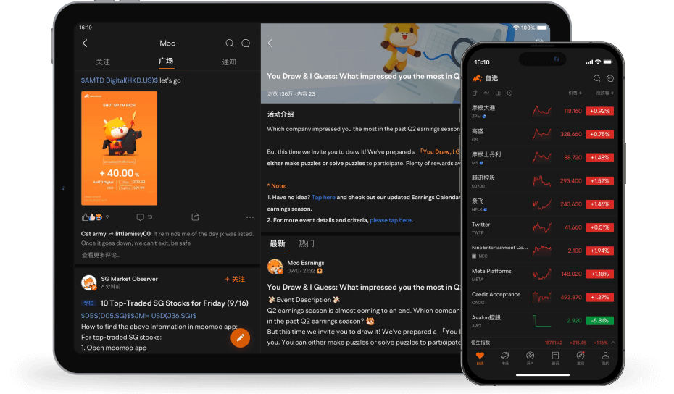Open the orange +40.00% share card image
674x394 pixels.
coord(119,148)
